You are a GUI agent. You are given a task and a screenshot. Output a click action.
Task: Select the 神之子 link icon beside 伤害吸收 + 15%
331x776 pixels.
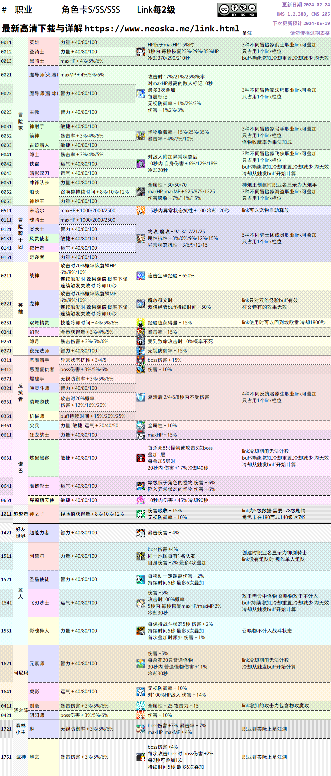coord(141,514)
